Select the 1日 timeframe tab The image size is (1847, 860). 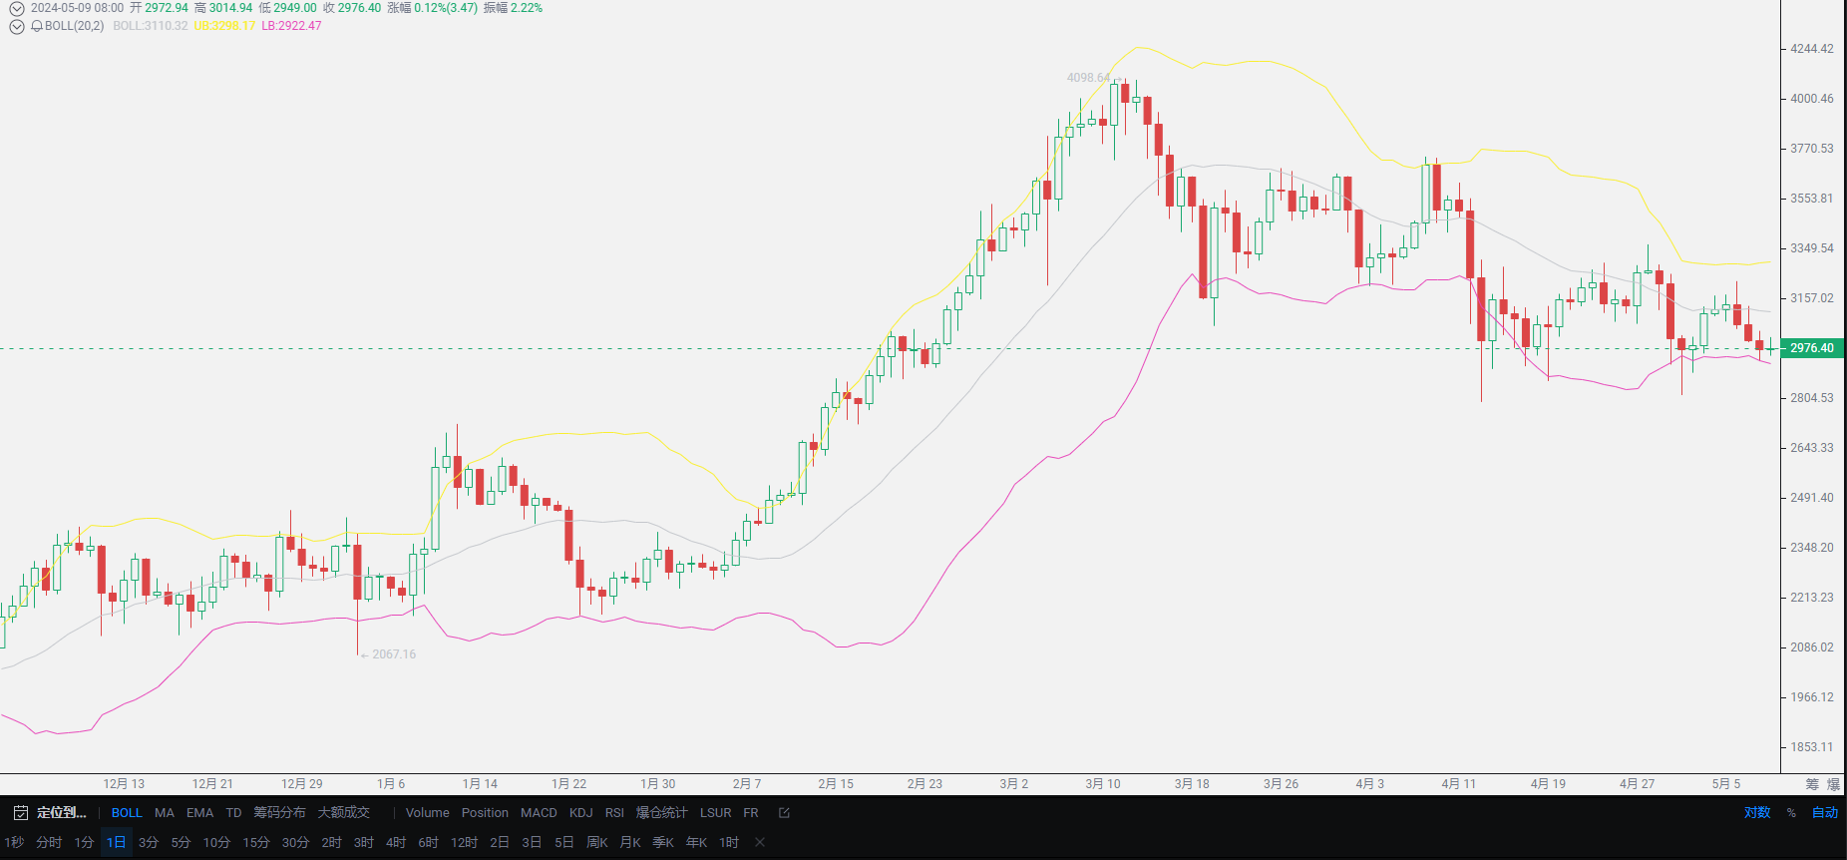point(117,843)
